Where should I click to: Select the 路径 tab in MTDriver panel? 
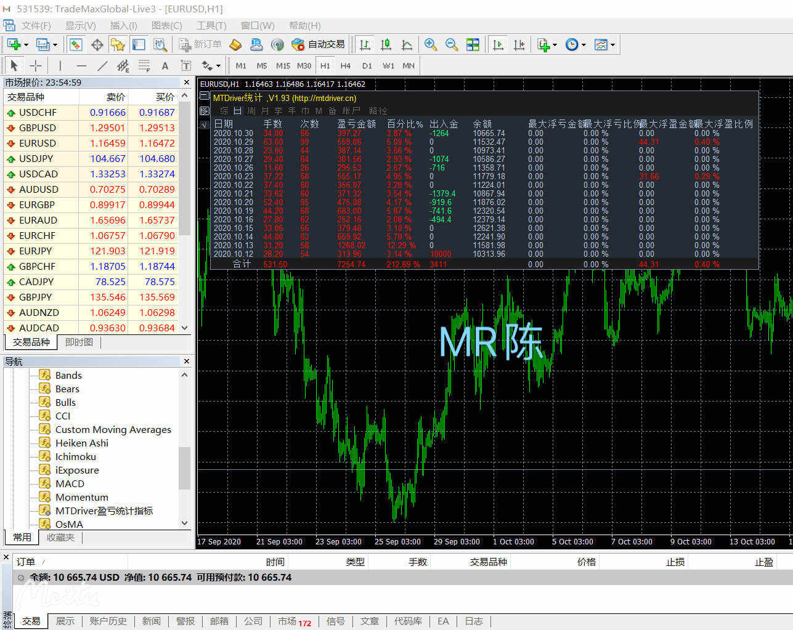point(378,111)
